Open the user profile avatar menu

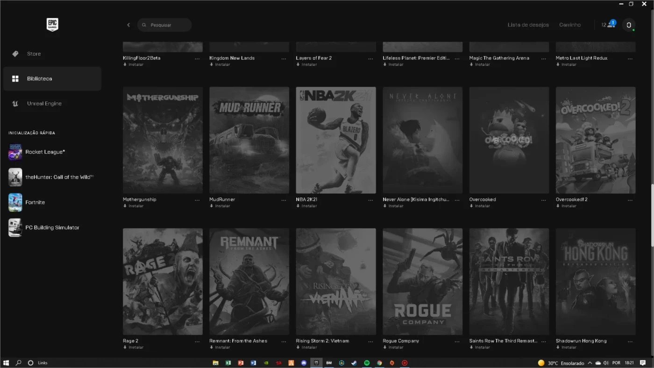tap(629, 25)
